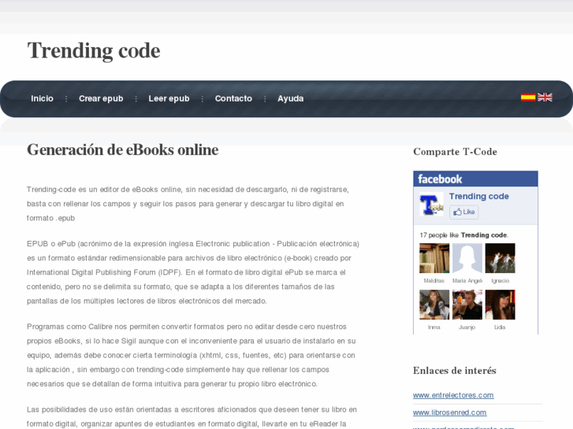The height and width of the screenshot is (429, 573).
Task: Open Ignacio profile thumbnail
Action: [500, 258]
